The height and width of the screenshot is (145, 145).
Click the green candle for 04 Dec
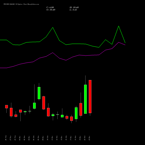[35, 106]
